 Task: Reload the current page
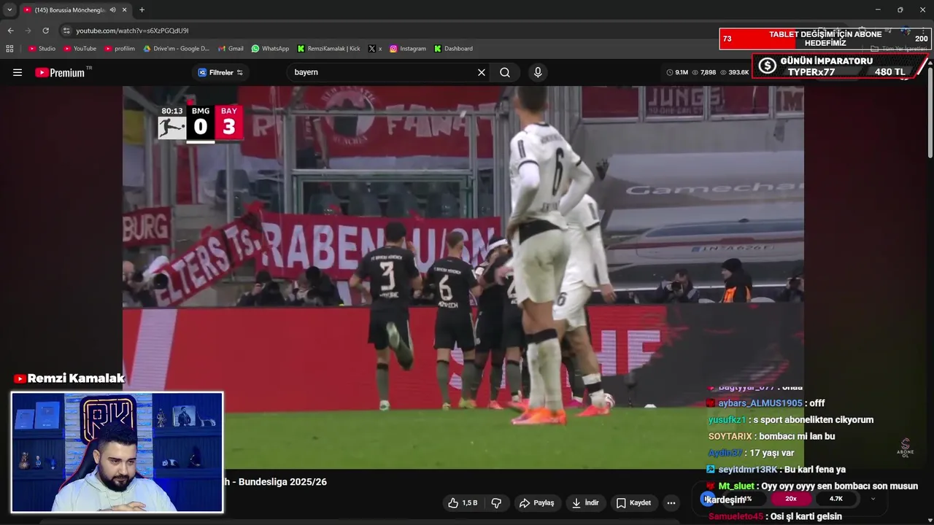click(x=45, y=31)
